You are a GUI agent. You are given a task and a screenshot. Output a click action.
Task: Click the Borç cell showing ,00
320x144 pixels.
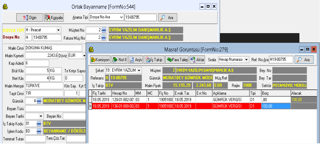tap(276, 100)
